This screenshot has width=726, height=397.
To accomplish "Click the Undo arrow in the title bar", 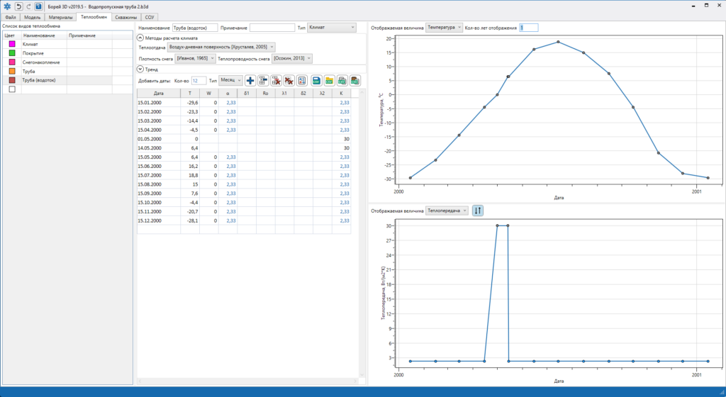I will click(18, 6).
